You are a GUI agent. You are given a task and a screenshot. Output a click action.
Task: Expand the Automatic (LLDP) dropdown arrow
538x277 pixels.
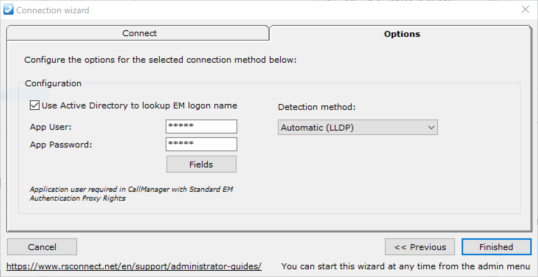pyautogui.click(x=431, y=128)
